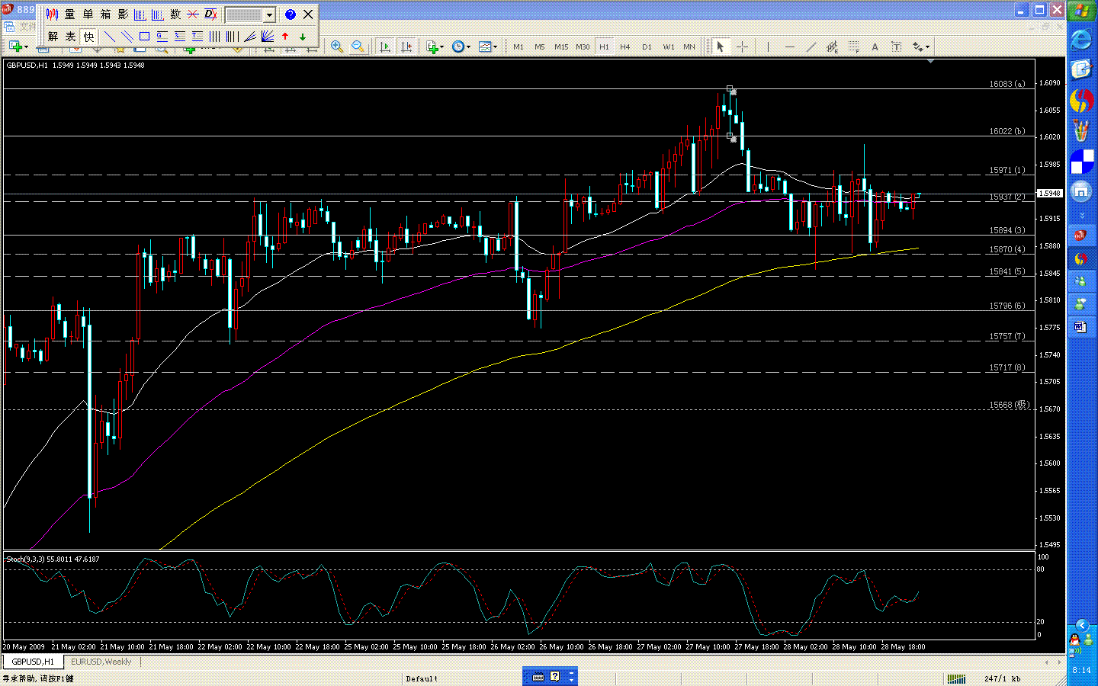1098x686 pixels.
Task: Click the language bar help icon
Action: (554, 676)
